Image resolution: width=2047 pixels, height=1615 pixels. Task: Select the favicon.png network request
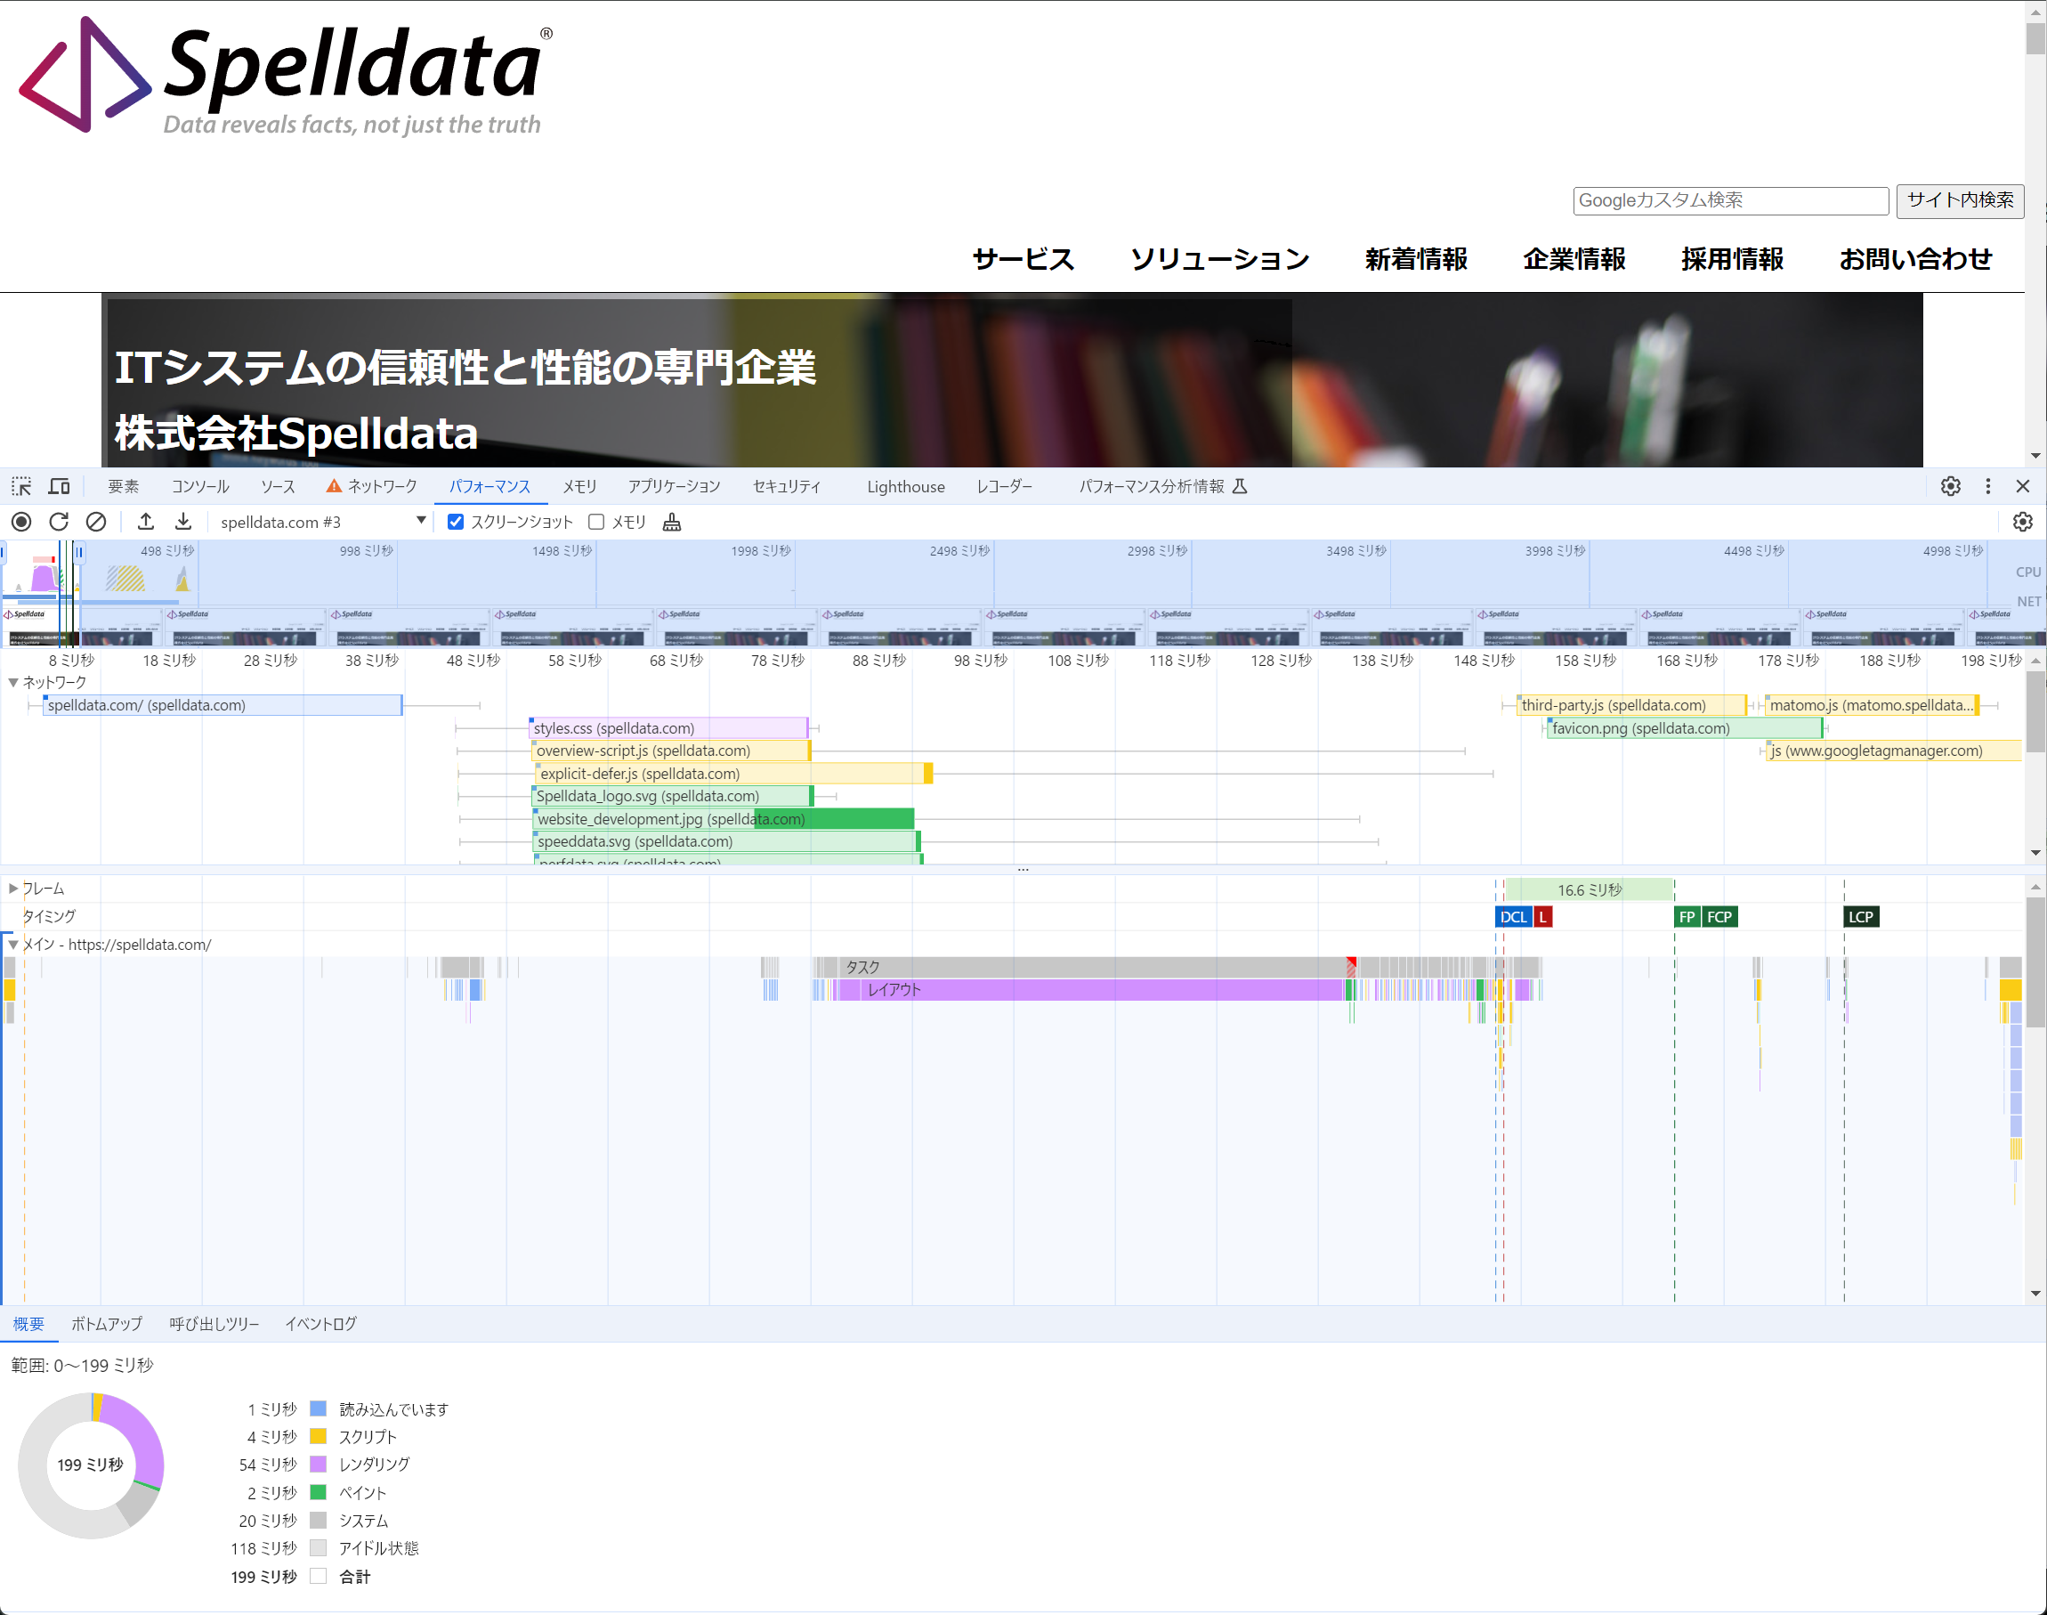(1685, 728)
